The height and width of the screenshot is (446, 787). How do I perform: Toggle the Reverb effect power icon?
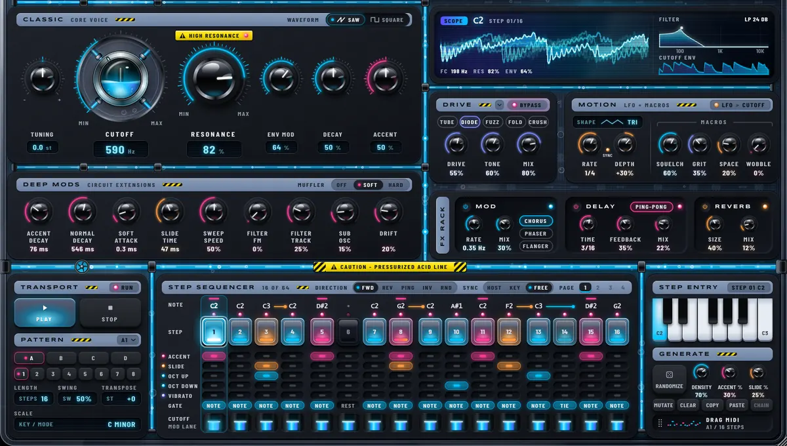706,207
